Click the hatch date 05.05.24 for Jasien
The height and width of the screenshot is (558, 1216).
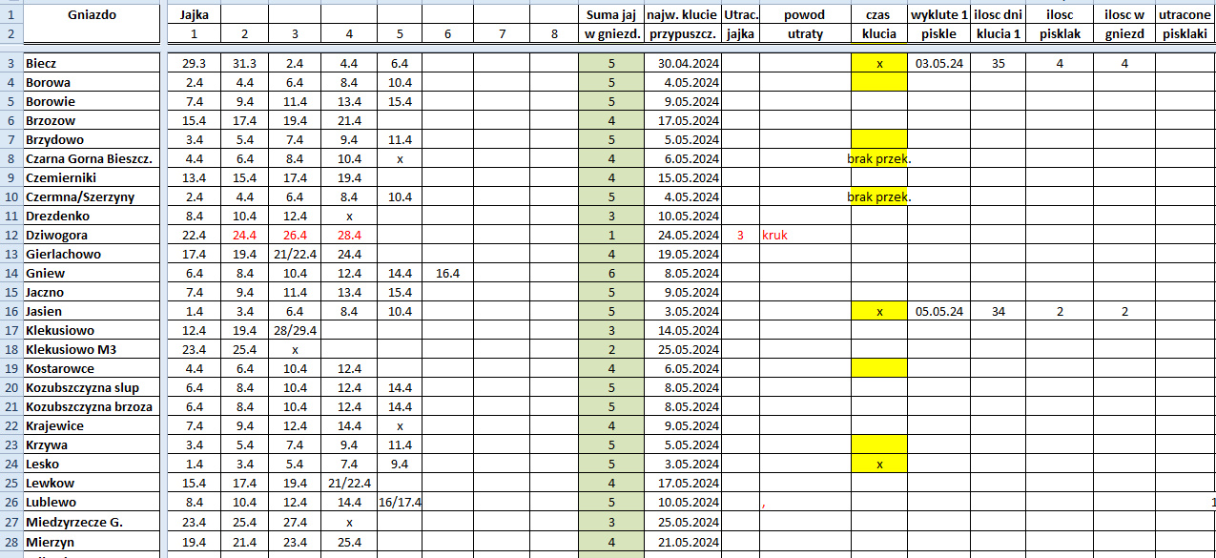938,311
